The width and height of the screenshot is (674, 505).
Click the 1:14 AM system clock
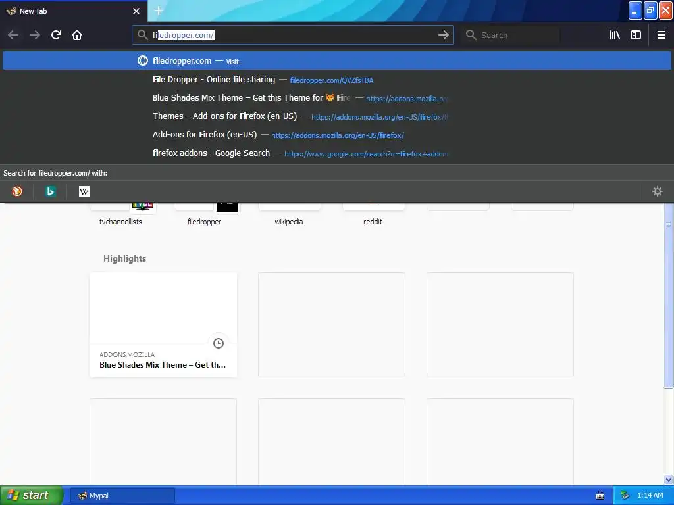click(650, 496)
